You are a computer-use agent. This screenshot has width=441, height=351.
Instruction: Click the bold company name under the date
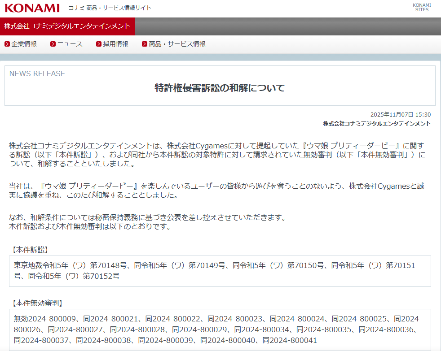[x=377, y=124]
